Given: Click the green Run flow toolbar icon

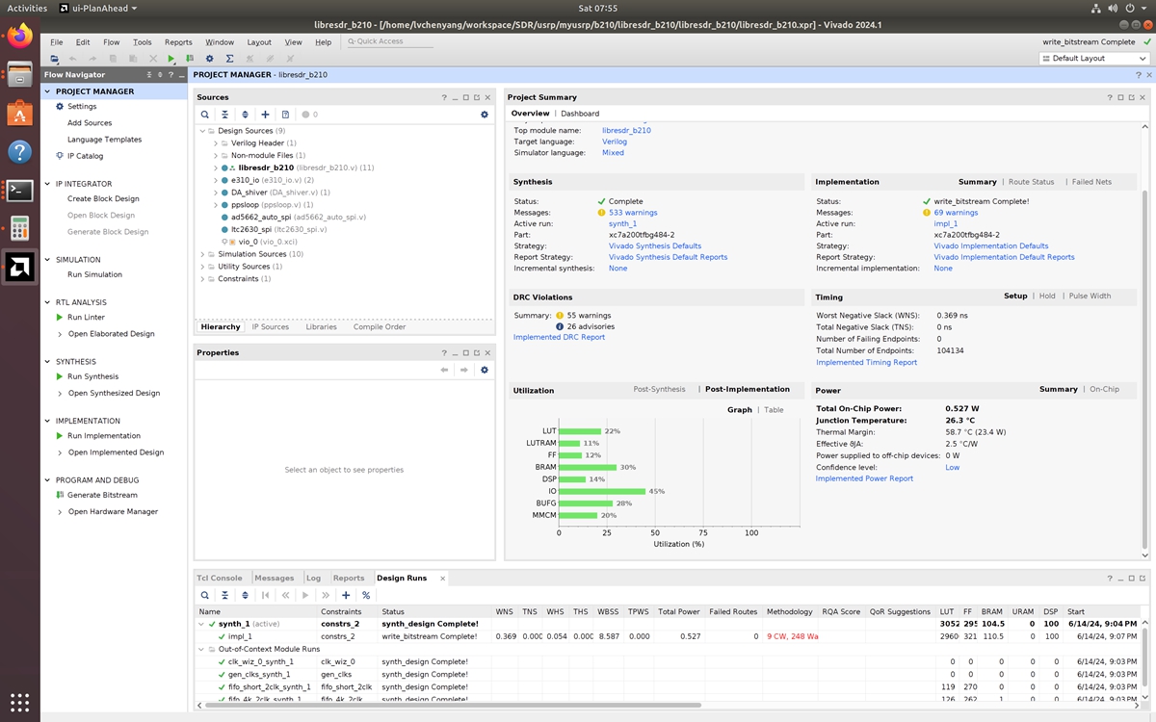Looking at the screenshot, I should pyautogui.click(x=171, y=59).
